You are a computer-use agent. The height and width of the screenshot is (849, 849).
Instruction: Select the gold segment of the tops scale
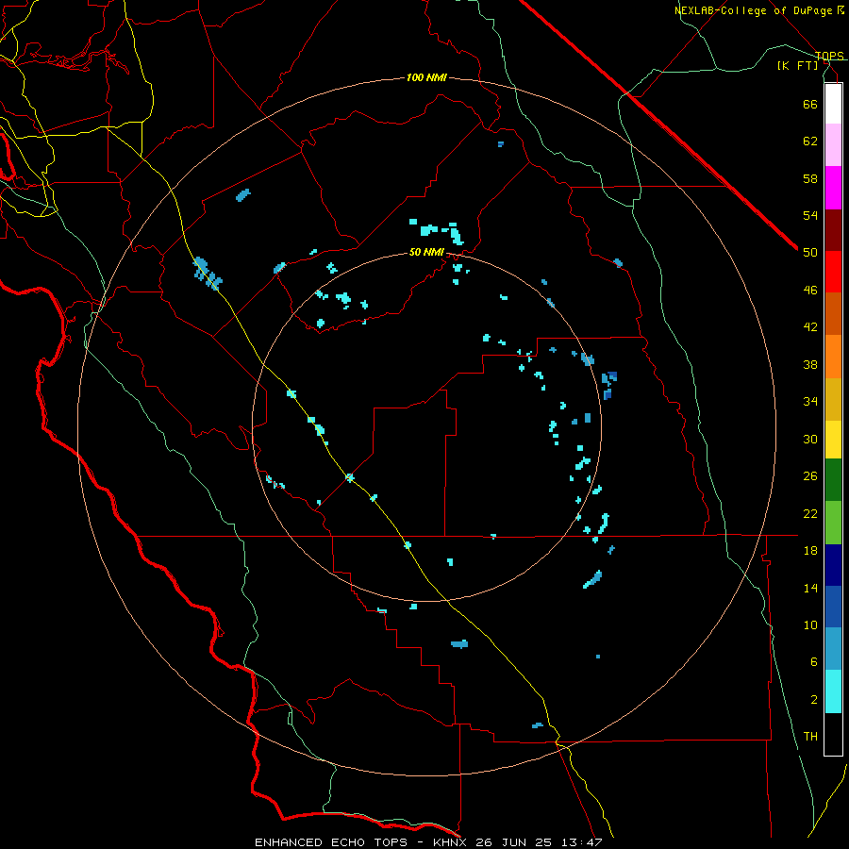[833, 399]
